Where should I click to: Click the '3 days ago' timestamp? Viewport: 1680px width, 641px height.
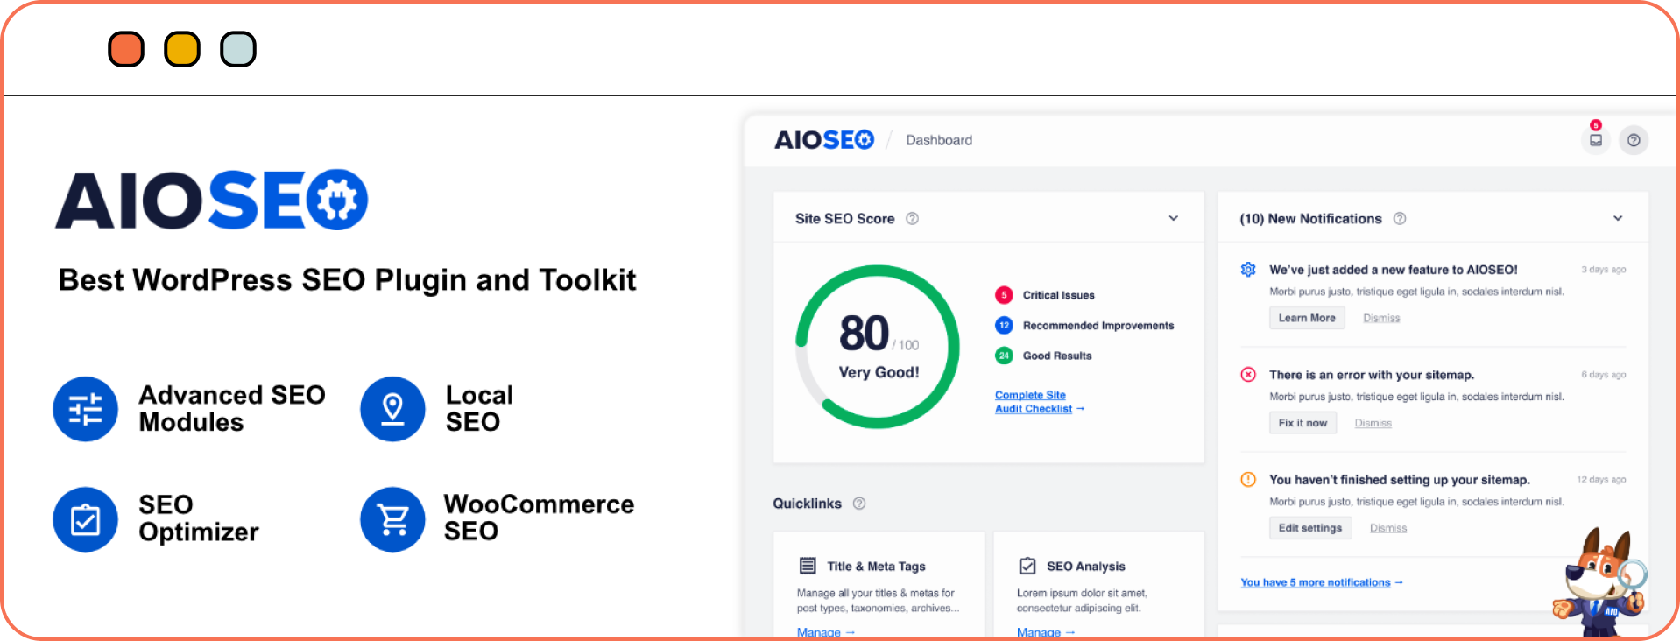tap(1603, 270)
